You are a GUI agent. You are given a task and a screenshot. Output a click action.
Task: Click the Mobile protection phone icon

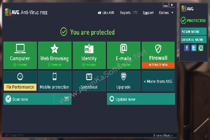[x=55, y=77]
